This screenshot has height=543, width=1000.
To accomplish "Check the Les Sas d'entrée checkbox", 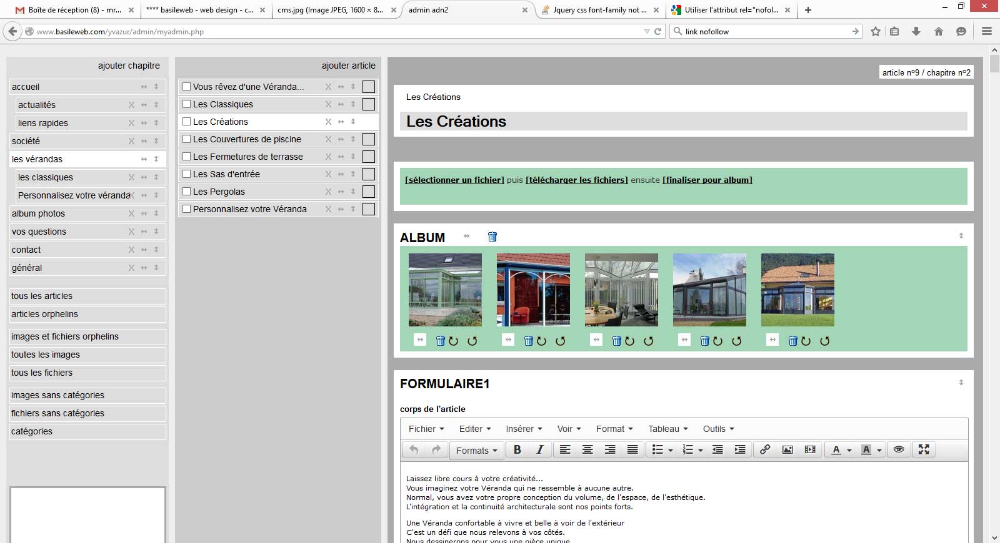I will (x=186, y=174).
